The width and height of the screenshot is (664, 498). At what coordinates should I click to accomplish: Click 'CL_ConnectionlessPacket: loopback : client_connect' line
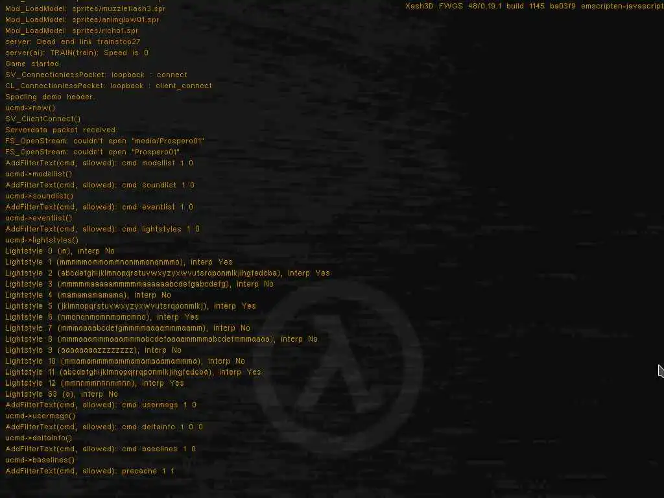pyautogui.click(x=108, y=86)
